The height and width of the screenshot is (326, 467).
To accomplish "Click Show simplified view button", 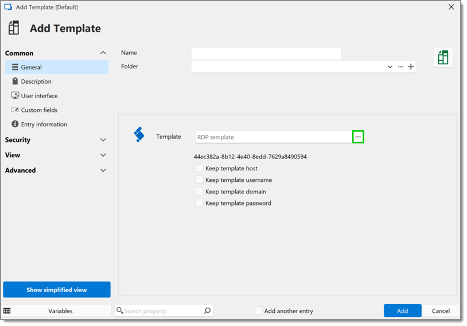I will point(57,290).
